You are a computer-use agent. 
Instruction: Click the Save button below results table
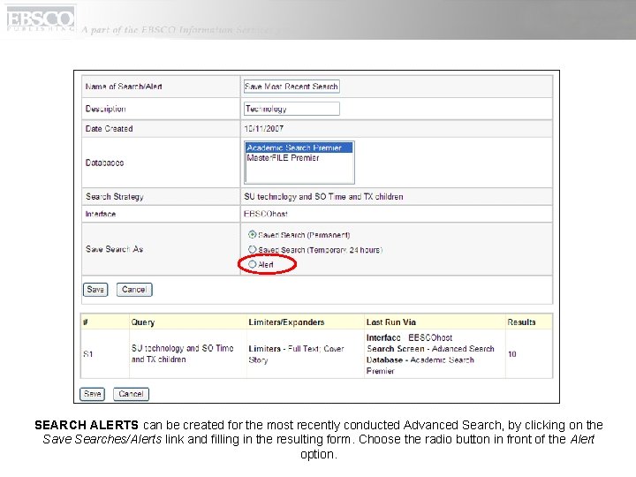click(92, 394)
